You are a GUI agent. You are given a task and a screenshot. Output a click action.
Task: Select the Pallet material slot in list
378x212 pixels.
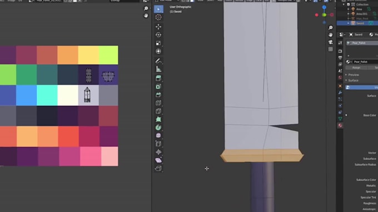coord(362,43)
